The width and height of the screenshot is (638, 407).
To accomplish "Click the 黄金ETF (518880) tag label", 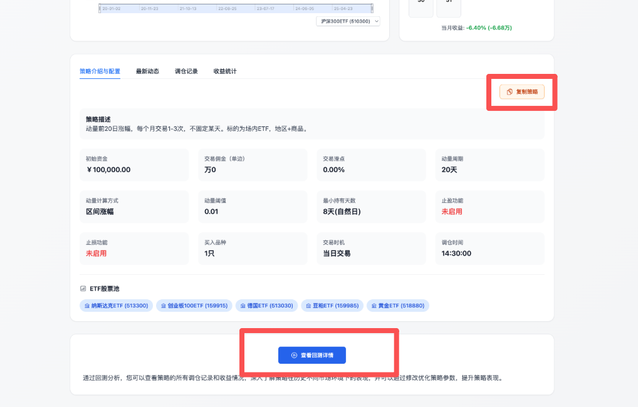I will coord(401,306).
